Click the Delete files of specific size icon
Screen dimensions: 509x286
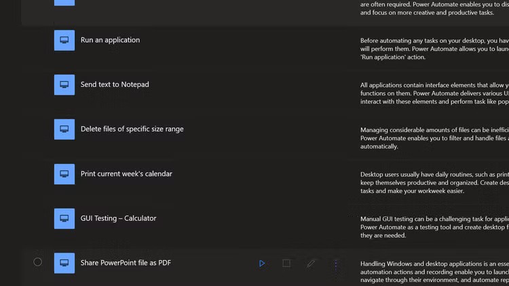tap(64, 129)
